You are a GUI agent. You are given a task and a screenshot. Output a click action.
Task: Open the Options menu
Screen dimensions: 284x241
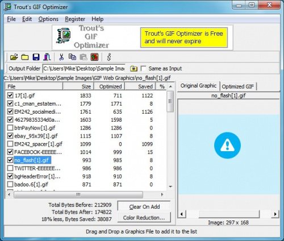[x=48, y=19]
